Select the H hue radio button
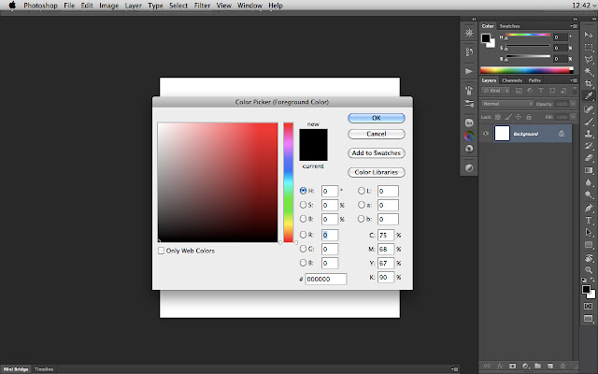The height and width of the screenshot is (374, 598). click(x=303, y=191)
